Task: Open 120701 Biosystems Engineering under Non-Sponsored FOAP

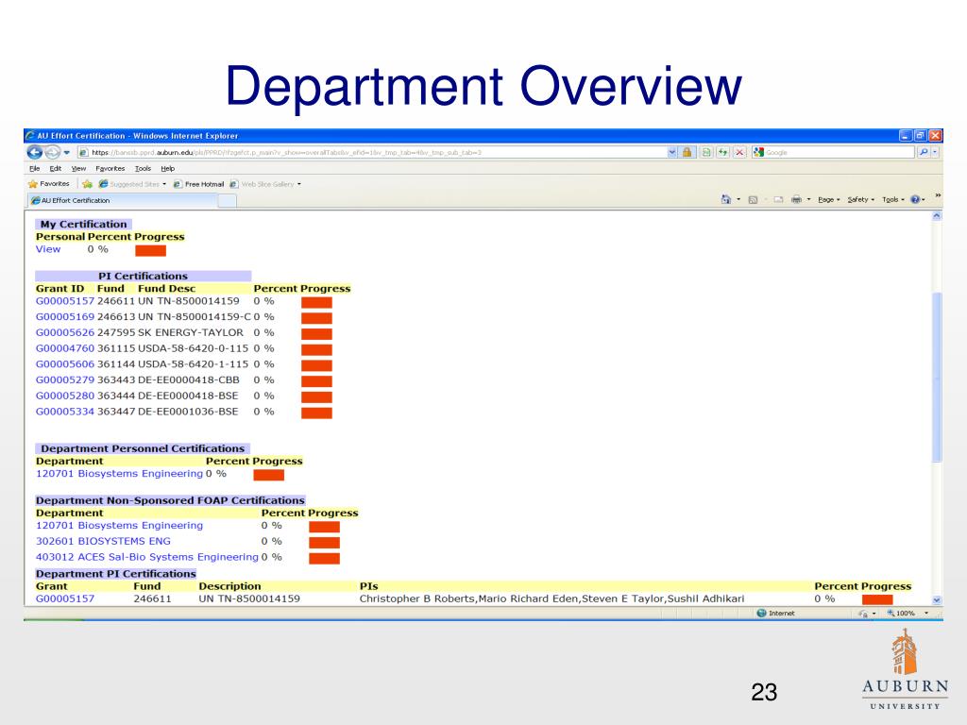Action: click(x=119, y=525)
